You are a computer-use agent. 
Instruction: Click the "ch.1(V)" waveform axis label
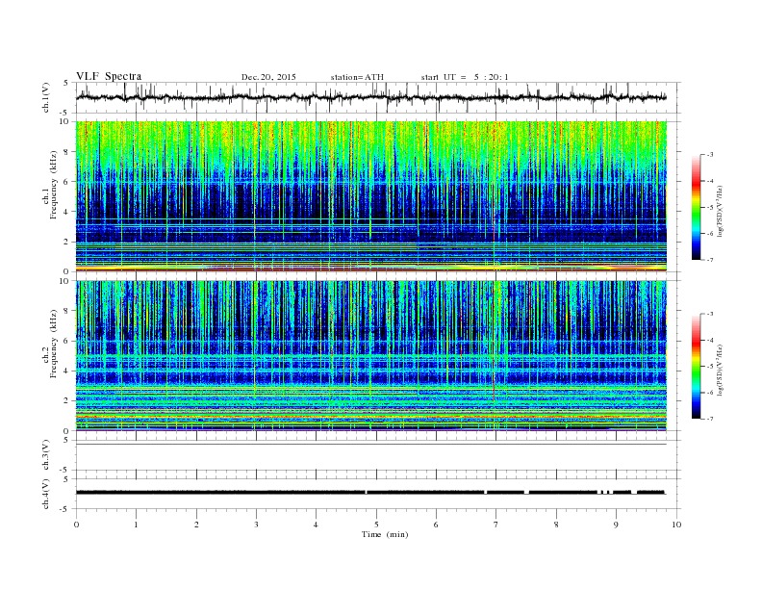(46, 97)
